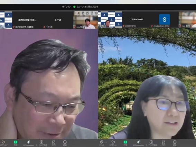Open Reactions heart in the right Zoom window

pyautogui.click(x=113, y=143)
